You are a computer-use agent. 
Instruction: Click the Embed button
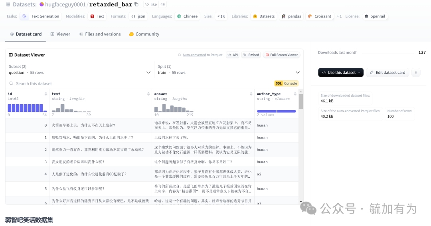pos(251,55)
